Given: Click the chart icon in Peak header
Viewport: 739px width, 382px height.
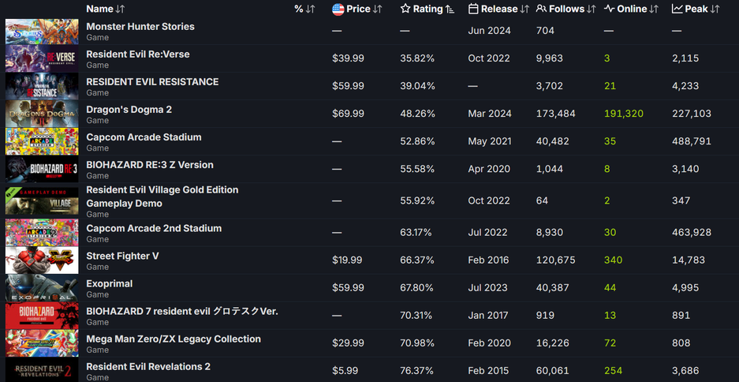Looking at the screenshot, I should click(x=677, y=9).
